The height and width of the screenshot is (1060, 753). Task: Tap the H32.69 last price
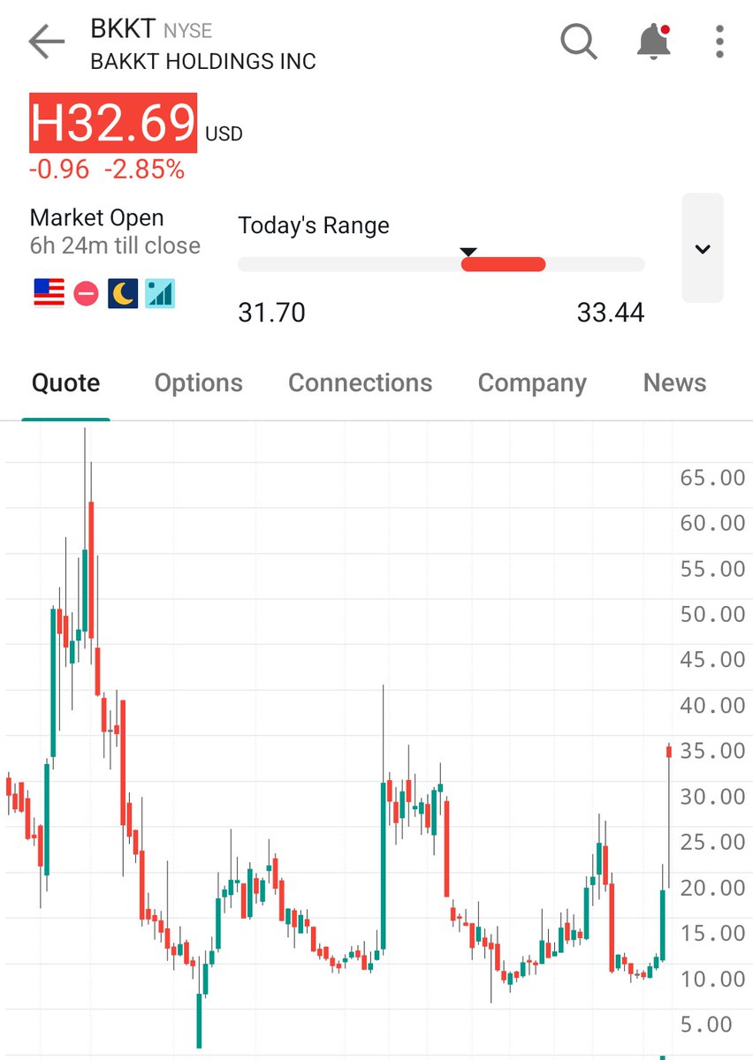[113, 124]
